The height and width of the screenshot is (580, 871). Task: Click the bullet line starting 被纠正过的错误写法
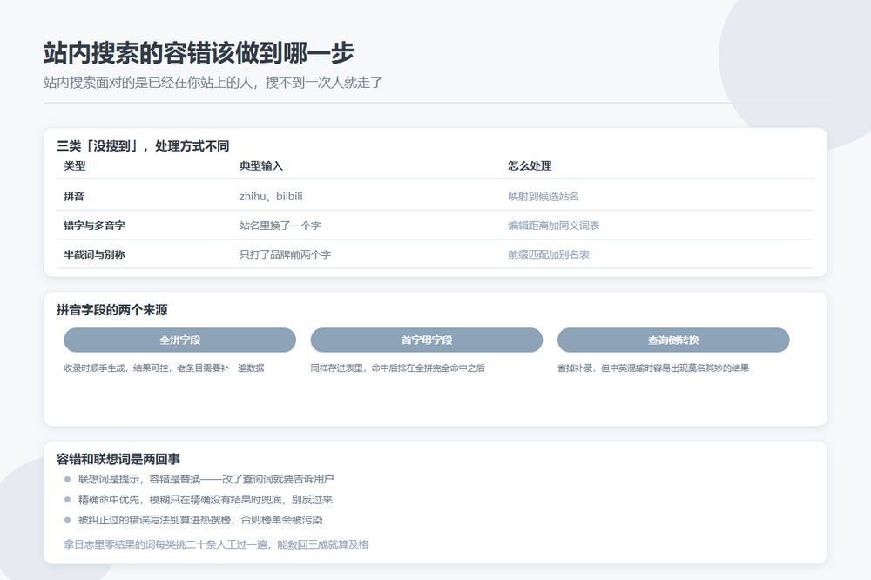200,520
